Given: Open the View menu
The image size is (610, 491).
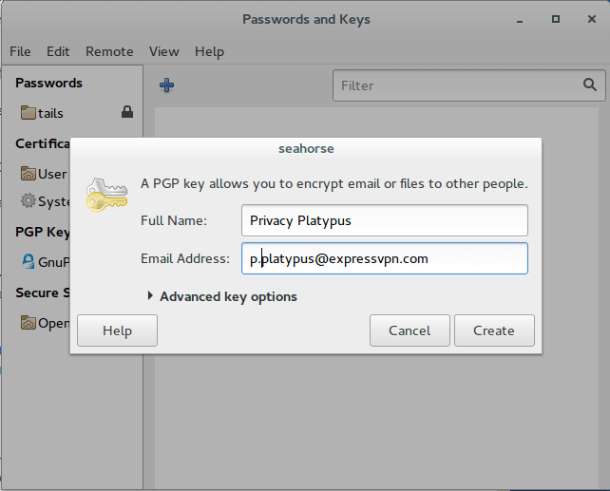Looking at the screenshot, I should pyautogui.click(x=163, y=51).
